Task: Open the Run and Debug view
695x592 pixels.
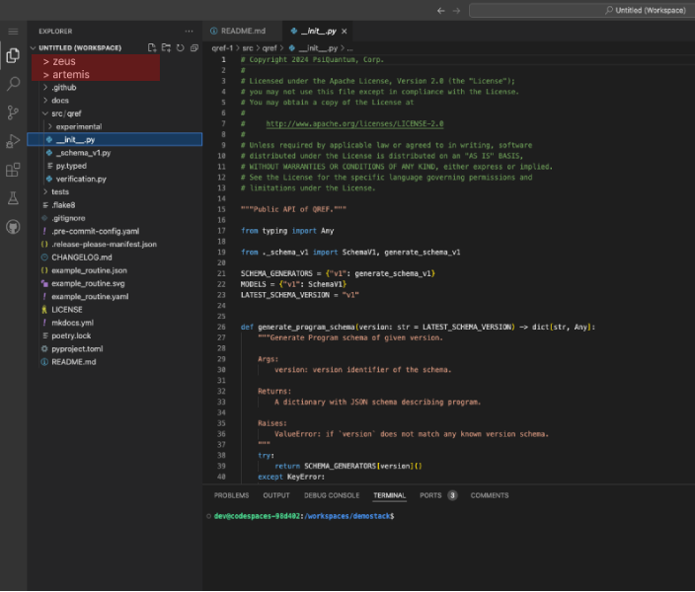Action: [13, 141]
